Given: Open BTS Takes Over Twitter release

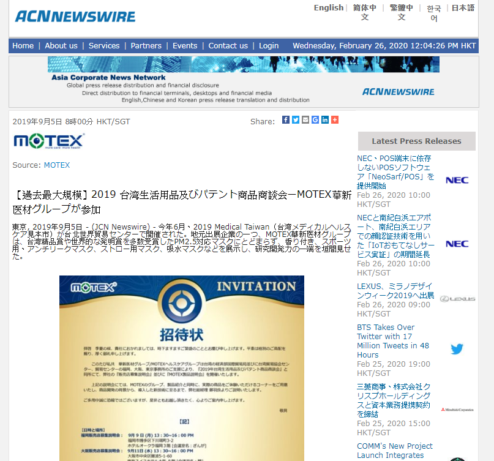Looking at the screenshot, I should click(x=393, y=341).
